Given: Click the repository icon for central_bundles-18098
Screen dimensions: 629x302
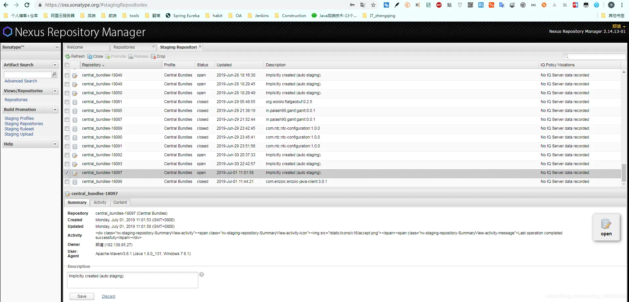Looking at the screenshot, I should coord(75,182).
